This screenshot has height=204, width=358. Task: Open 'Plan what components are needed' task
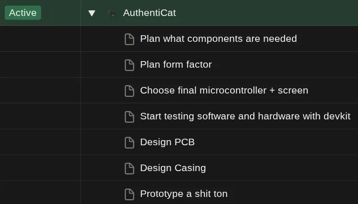pos(218,39)
